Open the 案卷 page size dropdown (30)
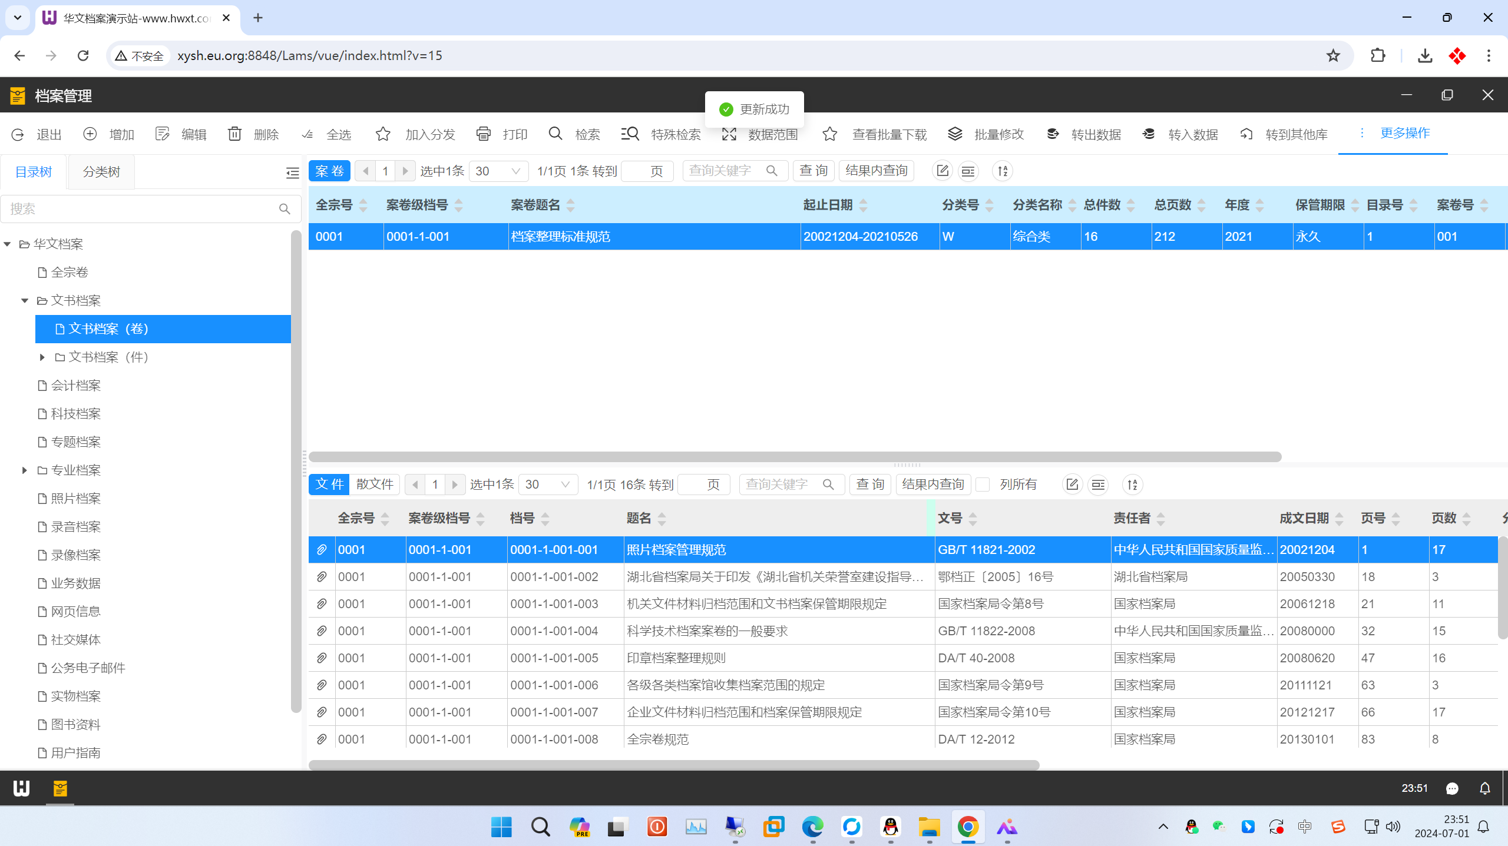Image resolution: width=1508 pixels, height=846 pixels. pos(498,171)
